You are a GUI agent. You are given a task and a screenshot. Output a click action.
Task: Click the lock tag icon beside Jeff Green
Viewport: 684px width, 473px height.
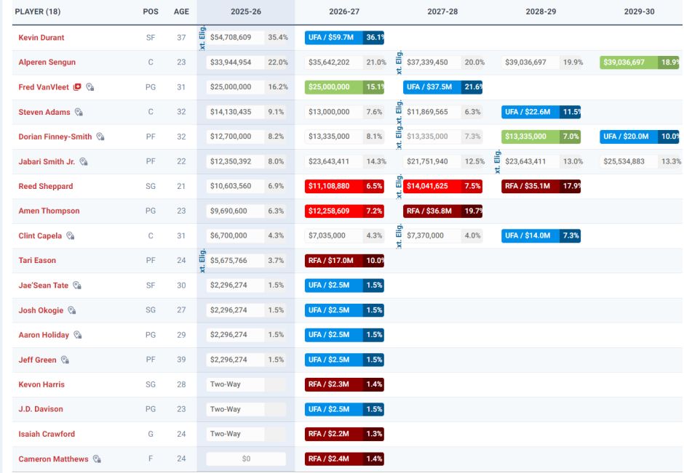tap(65, 360)
